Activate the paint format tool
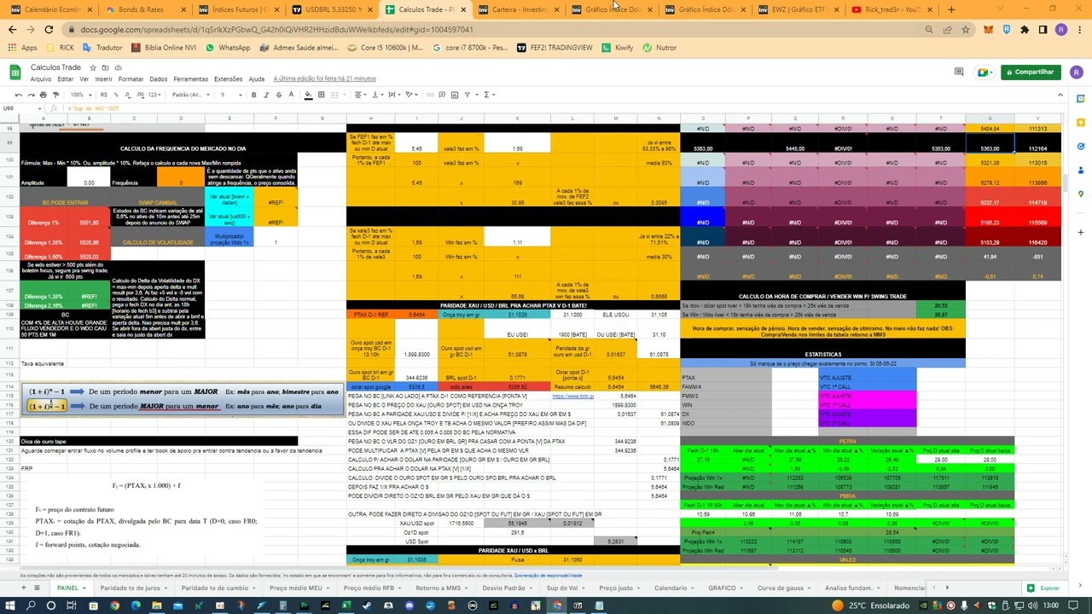1092x614 pixels. (55, 95)
